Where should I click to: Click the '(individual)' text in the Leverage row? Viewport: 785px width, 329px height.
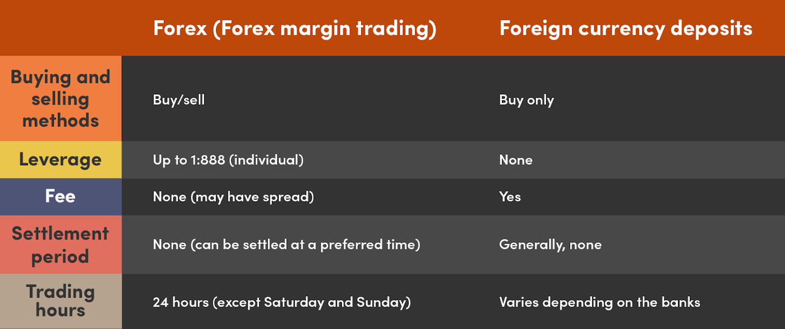tap(267, 160)
